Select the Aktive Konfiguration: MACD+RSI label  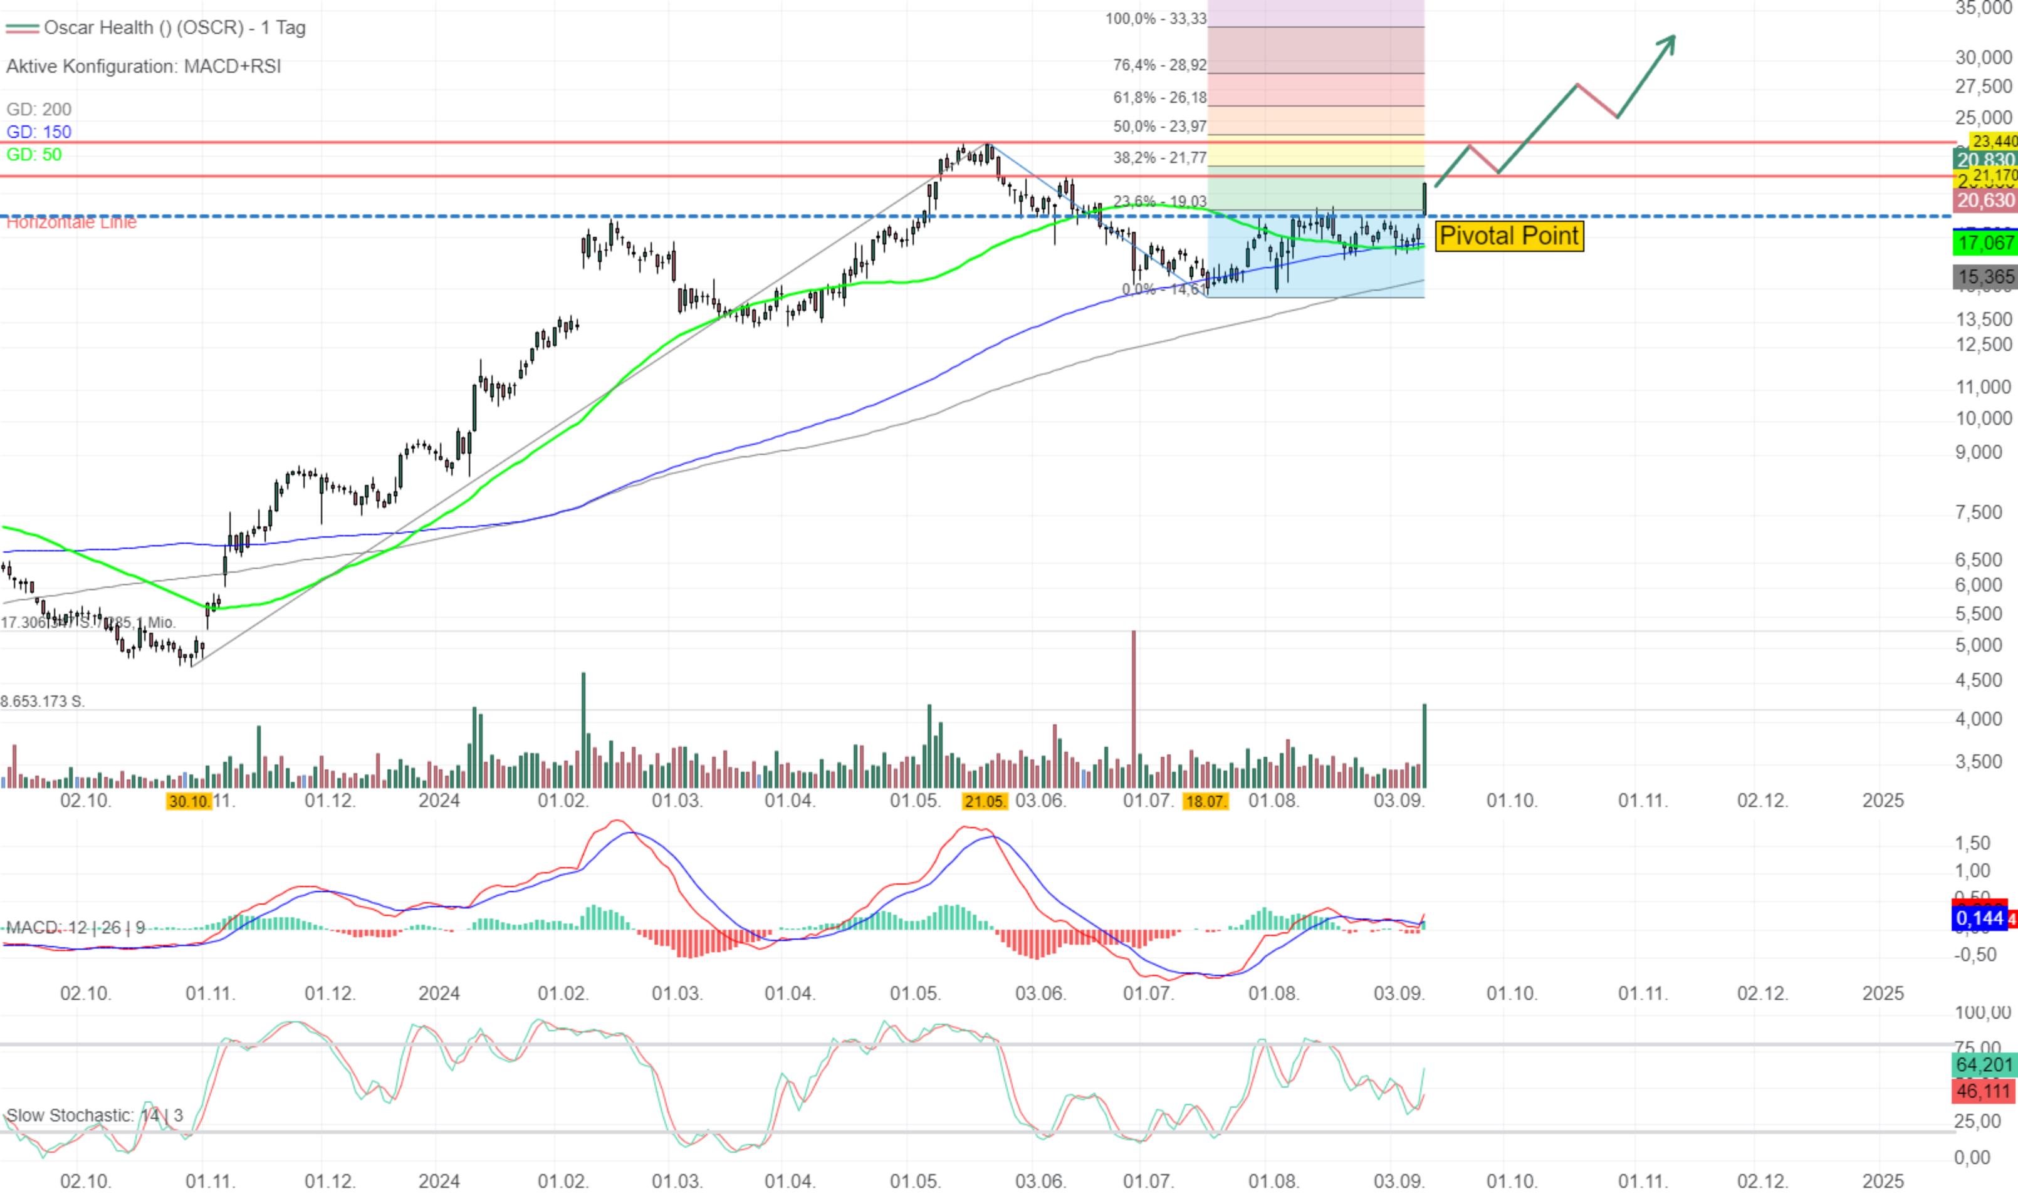pyautogui.click(x=144, y=66)
